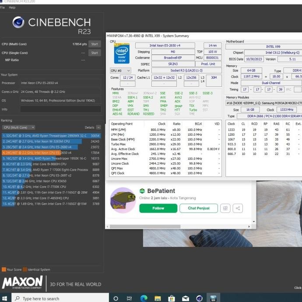Open the Mail app from the taskbar
302x302 pixels.
[x=185, y=298]
